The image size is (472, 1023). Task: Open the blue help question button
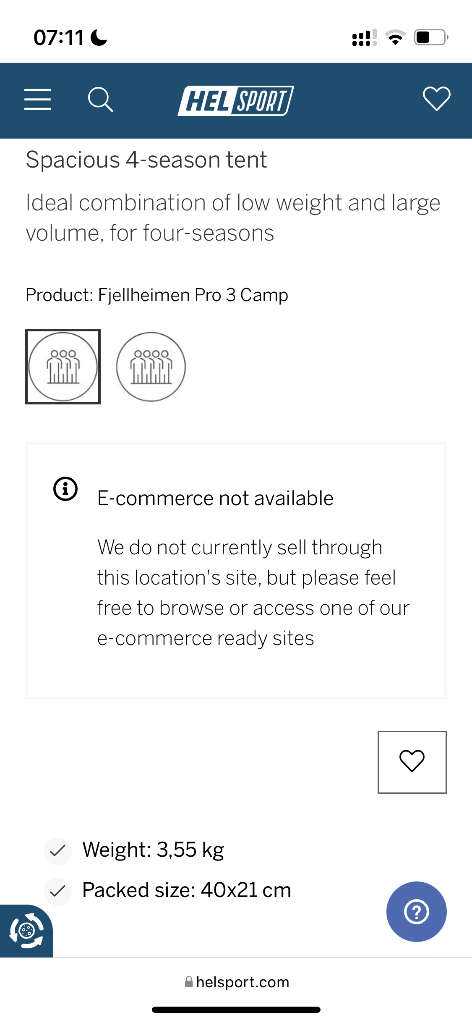[416, 912]
